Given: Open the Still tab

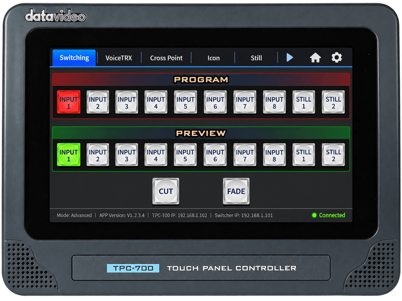Looking at the screenshot, I should 256,58.
